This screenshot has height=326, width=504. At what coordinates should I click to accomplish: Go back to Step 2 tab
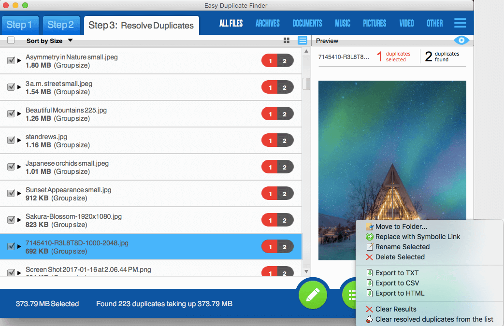point(61,25)
